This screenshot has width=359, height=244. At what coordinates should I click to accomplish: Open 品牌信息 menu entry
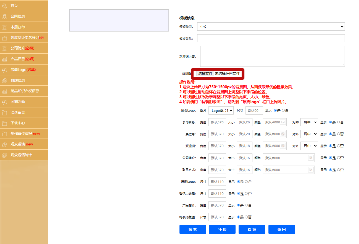click(24, 80)
